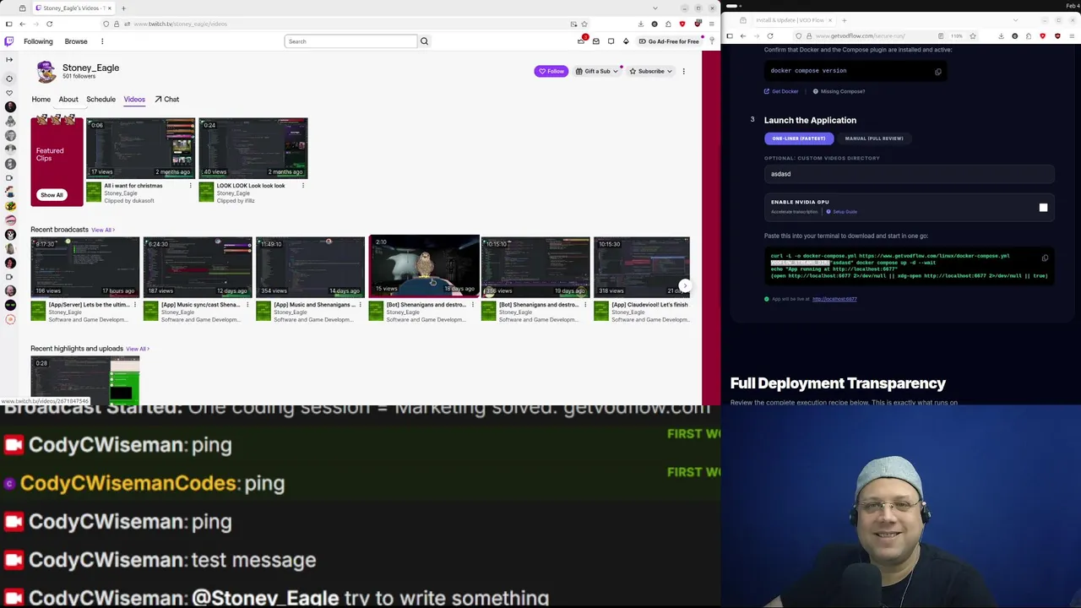Go to Following in Twitch navigation

(x=38, y=41)
